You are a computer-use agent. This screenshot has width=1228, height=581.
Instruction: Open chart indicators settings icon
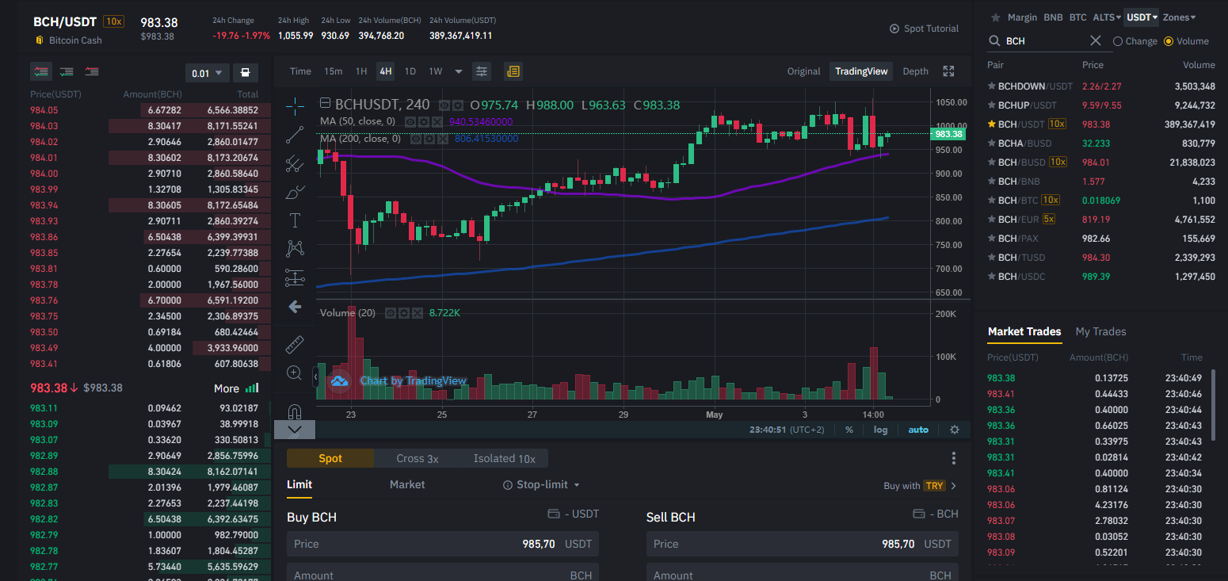click(x=482, y=71)
